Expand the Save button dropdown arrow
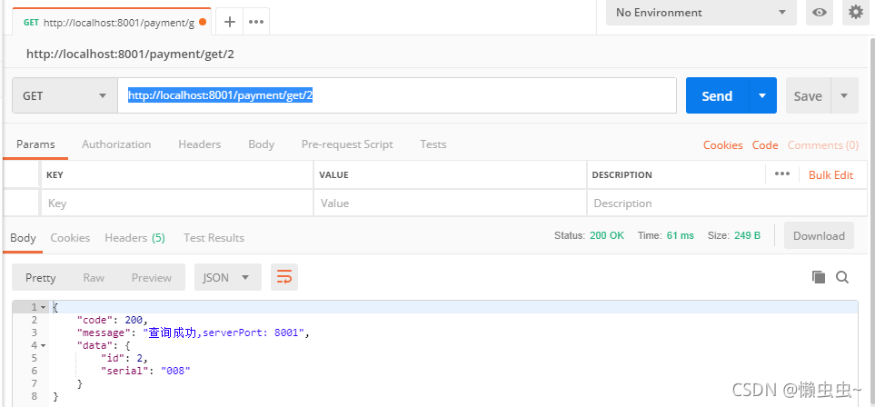The width and height of the screenshot is (875, 407). [x=844, y=95]
